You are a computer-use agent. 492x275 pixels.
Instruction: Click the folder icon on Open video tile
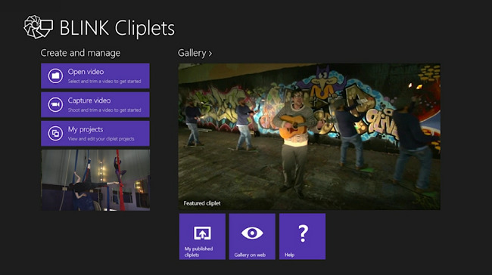[x=55, y=76]
